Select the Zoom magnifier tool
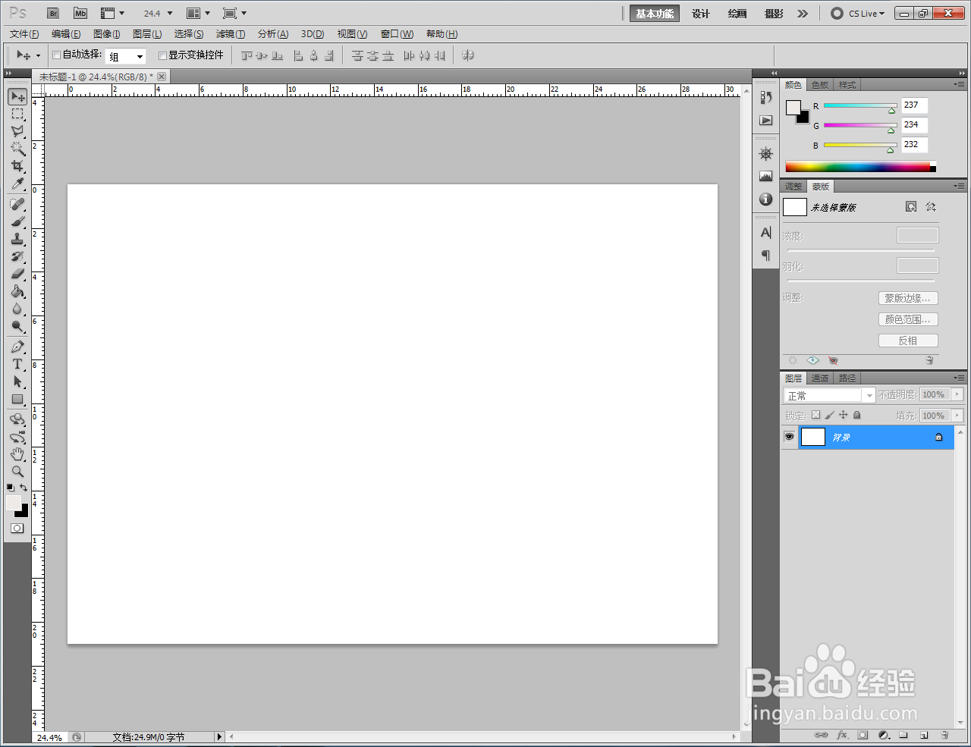 17,472
